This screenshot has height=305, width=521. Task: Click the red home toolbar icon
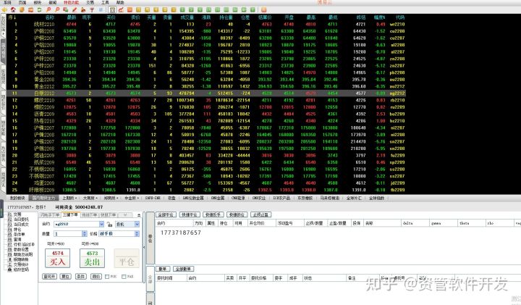point(13,9)
